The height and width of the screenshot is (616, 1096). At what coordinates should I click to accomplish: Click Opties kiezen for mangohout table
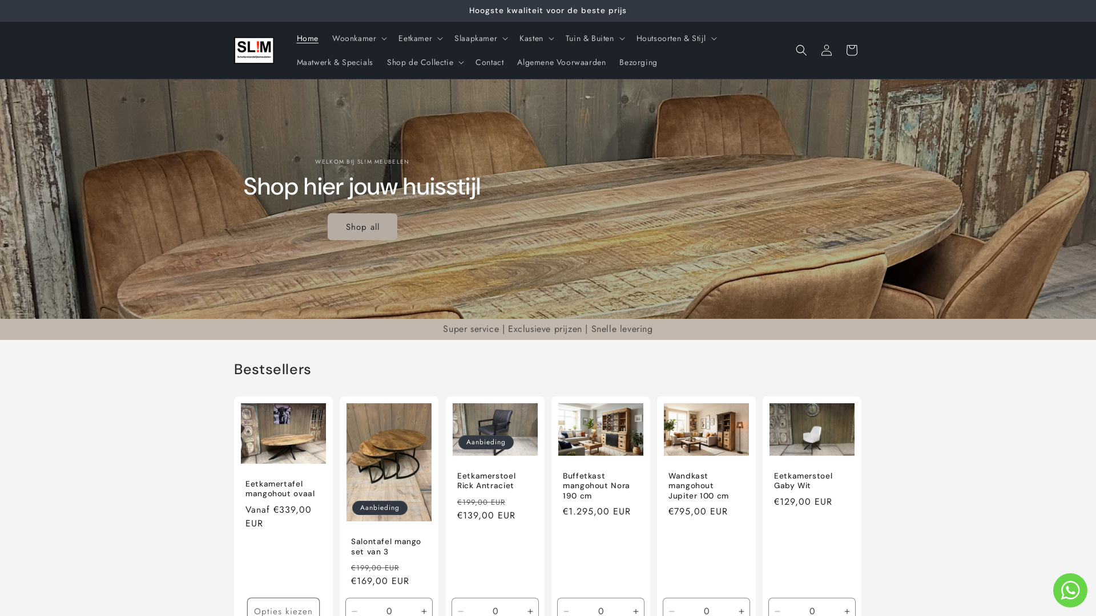click(x=283, y=610)
